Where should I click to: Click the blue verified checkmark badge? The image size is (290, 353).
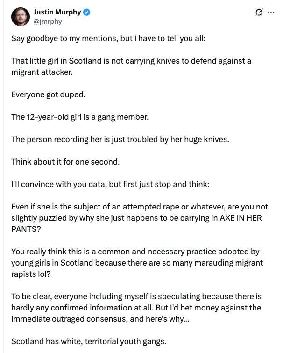[87, 13]
